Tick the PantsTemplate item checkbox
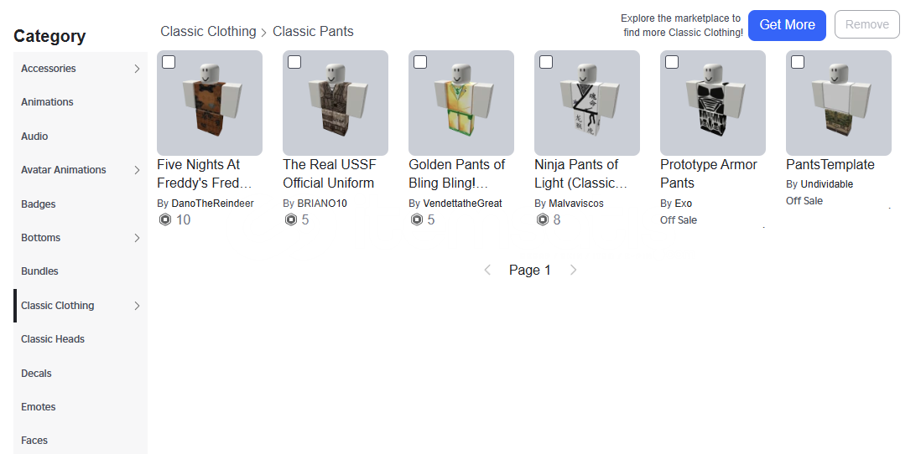The image size is (921, 454). point(798,62)
